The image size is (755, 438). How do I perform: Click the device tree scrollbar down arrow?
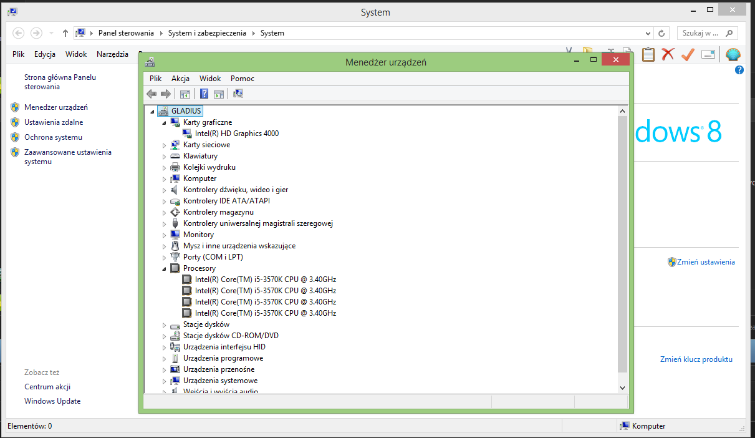pyautogui.click(x=622, y=387)
